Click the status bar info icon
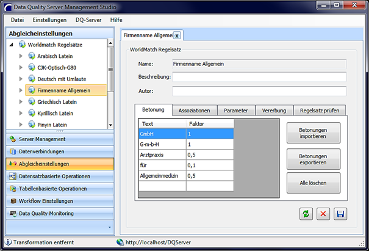 click(x=9, y=242)
